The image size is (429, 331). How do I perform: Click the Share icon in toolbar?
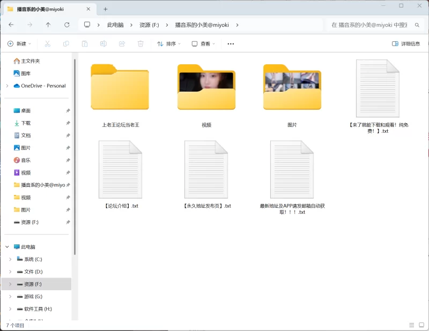[x=122, y=44]
